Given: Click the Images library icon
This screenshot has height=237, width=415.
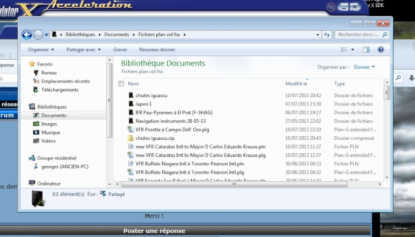Looking at the screenshot, I should [36, 124].
